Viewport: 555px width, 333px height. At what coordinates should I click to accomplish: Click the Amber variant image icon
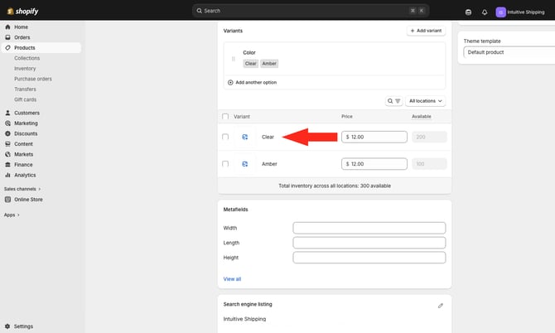pyautogui.click(x=245, y=164)
